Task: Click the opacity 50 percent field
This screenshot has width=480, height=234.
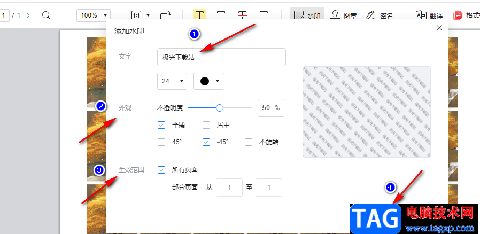Action: click(x=271, y=108)
